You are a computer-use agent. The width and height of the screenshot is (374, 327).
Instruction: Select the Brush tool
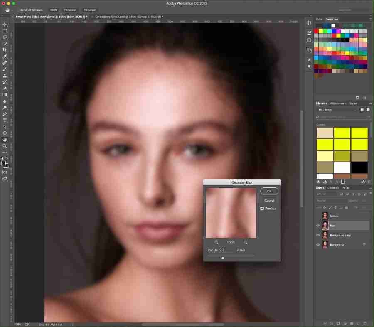(x=5, y=69)
